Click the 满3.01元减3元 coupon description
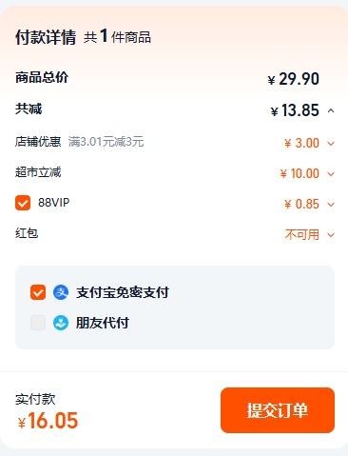Viewport: 348px width, 456px height. tap(106, 142)
